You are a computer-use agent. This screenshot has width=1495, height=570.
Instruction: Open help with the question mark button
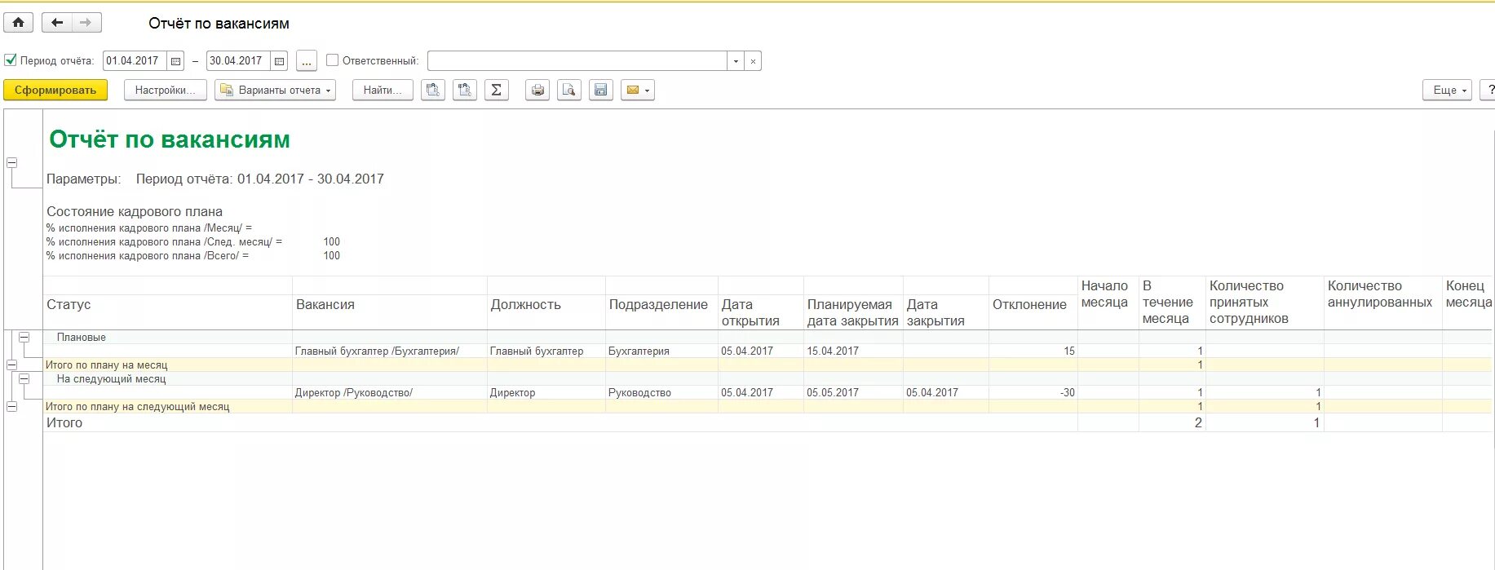coord(1489,90)
